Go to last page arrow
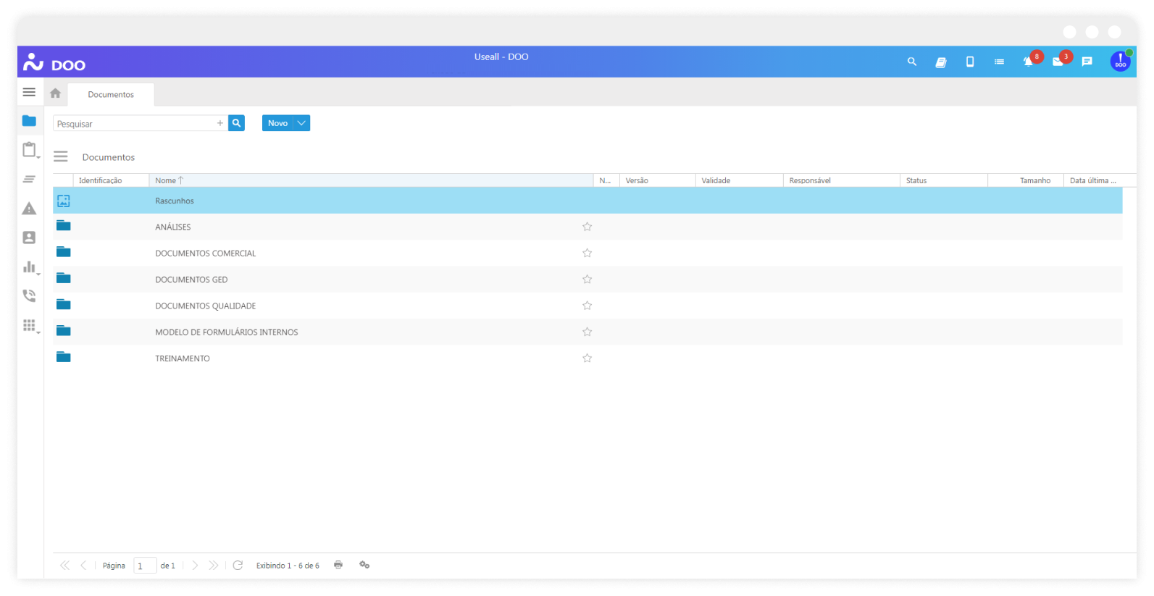This screenshot has height=596, width=1154. coord(214,565)
